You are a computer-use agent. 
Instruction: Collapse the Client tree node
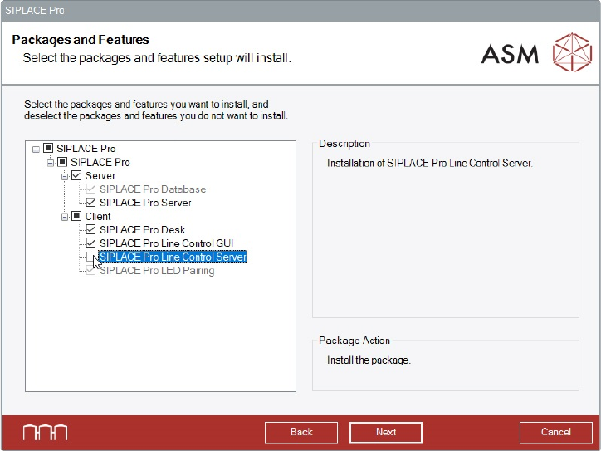point(65,217)
